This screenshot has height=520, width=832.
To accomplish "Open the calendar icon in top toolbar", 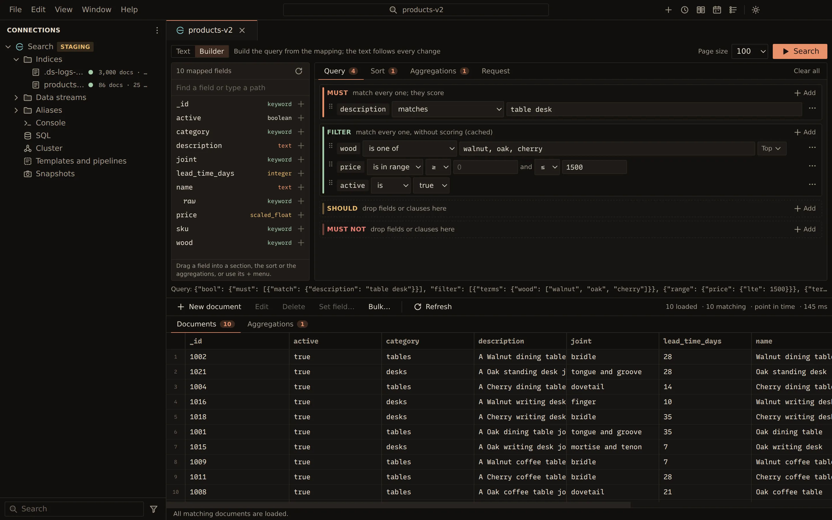I will (717, 10).
